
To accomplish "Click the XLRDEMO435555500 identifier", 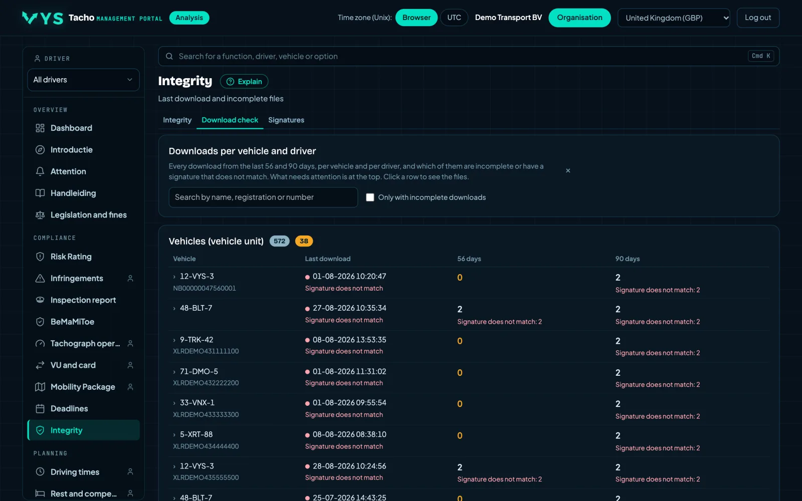I will tap(206, 477).
